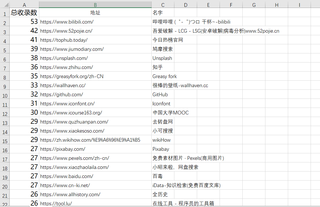Viewport: 320px width, 207px height.
Task: Click the 鸠摩搜索 name cell
Action: coord(163,49)
